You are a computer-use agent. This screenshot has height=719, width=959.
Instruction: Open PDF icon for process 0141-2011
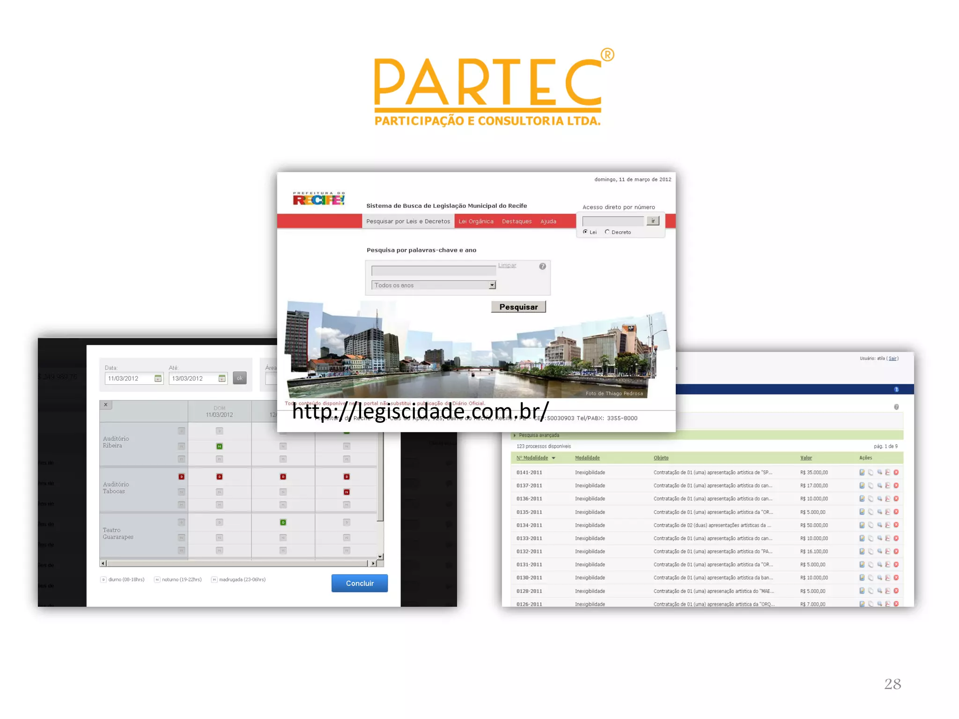click(887, 472)
